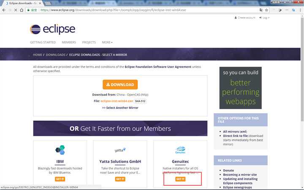Screen dimensions: 304x190
Task: Open All mirrors (xml) link
Action: pyautogui.click(x=235, y=131)
